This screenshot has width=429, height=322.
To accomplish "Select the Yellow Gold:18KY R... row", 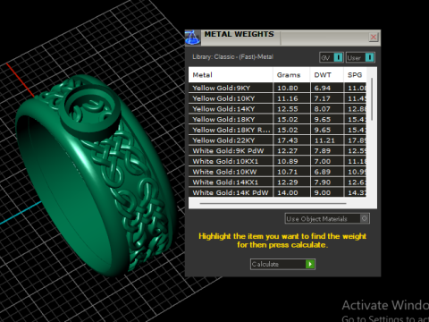I will click(277, 130).
